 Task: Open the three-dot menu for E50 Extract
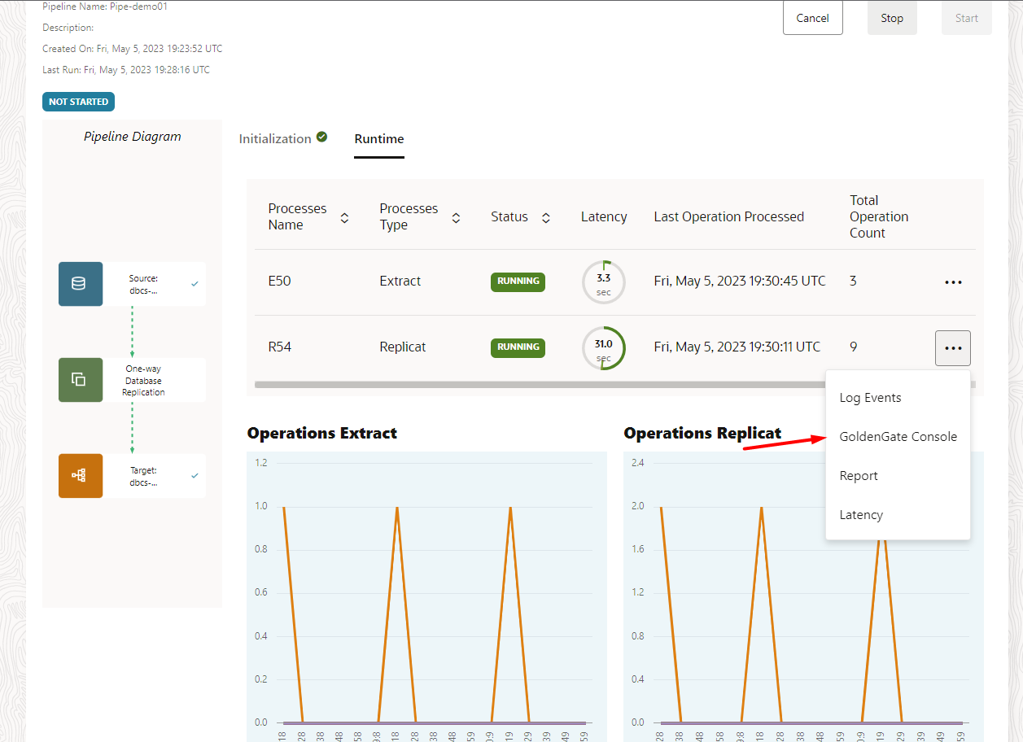[953, 282]
